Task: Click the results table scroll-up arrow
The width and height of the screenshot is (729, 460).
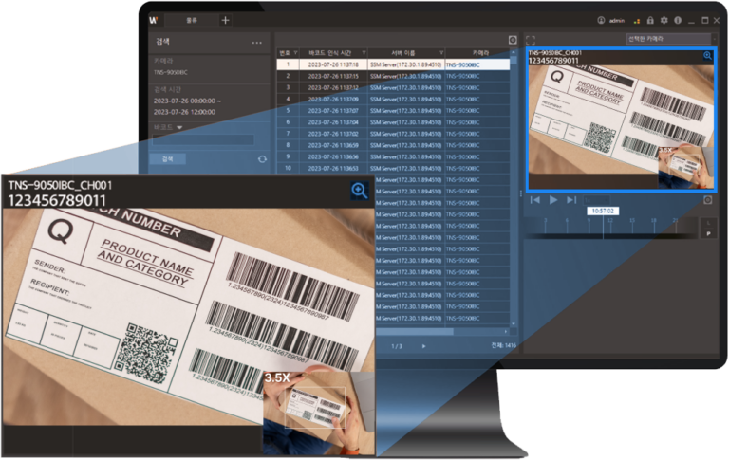Action: (x=514, y=53)
